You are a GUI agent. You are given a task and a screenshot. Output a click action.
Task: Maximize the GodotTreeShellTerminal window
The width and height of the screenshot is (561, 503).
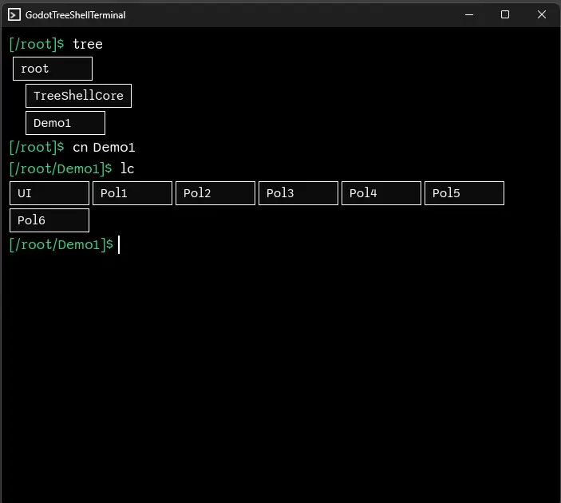coord(505,14)
